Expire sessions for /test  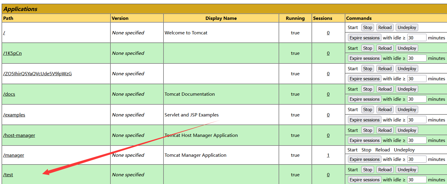[365, 180]
